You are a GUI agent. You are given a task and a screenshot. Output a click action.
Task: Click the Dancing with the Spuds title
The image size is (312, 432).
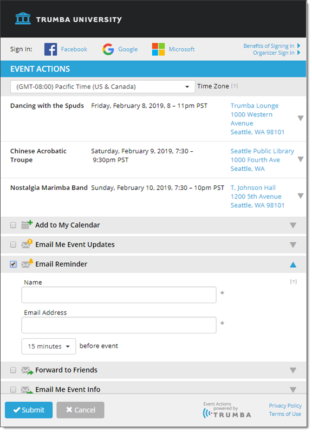click(47, 106)
